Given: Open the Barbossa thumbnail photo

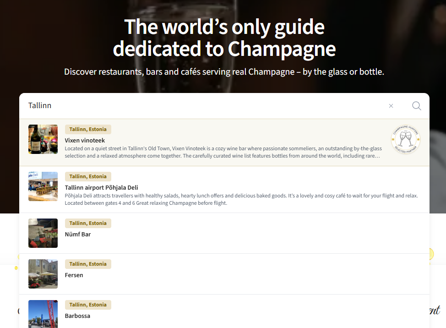Looking at the screenshot, I should click(43, 314).
